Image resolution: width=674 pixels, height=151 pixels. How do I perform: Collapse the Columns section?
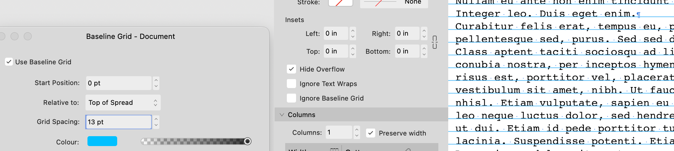coord(282,115)
